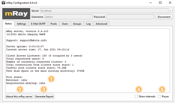Open the Advanced tab
This screenshot has width=175, height=103.
101,24
